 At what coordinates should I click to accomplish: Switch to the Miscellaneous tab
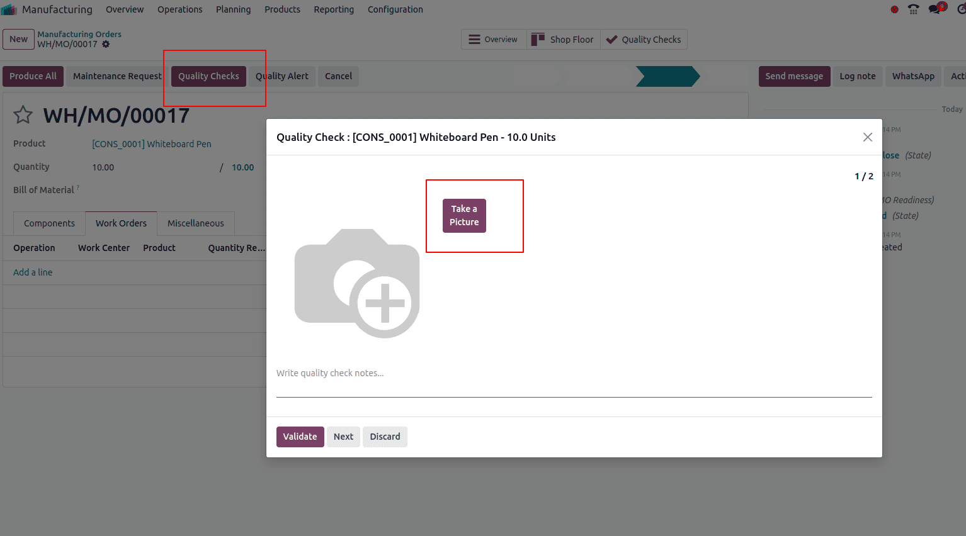pyautogui.click(x=195, y=223)
